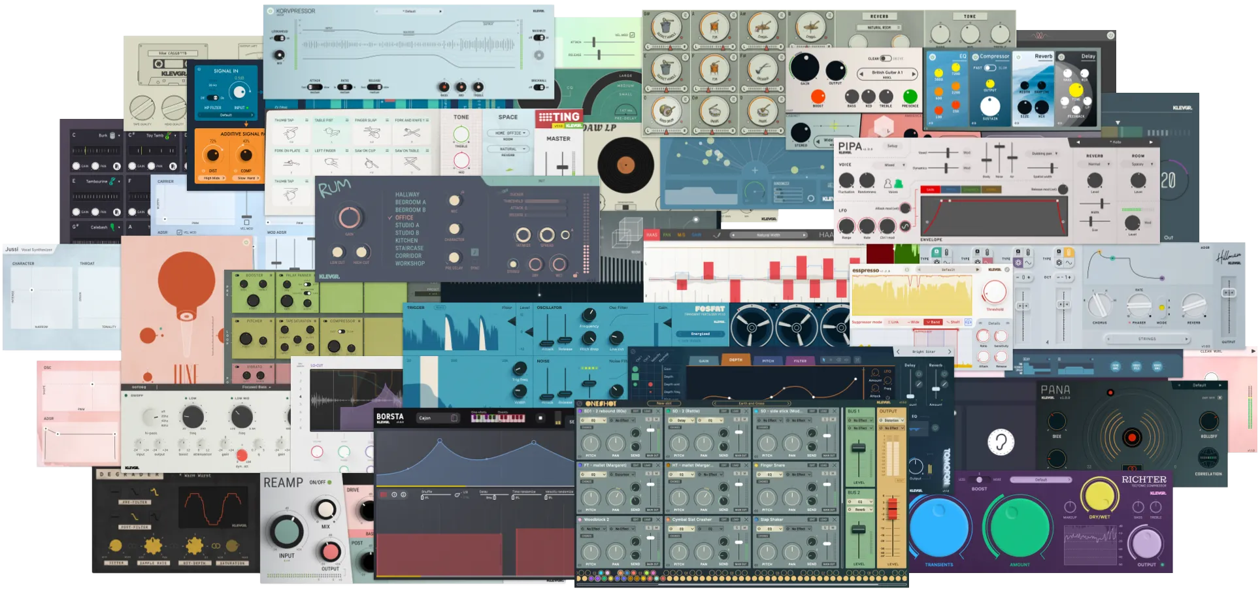Toggle the Korvpressor Brickwall switch

pyautogui.click(x=539, y=88)
